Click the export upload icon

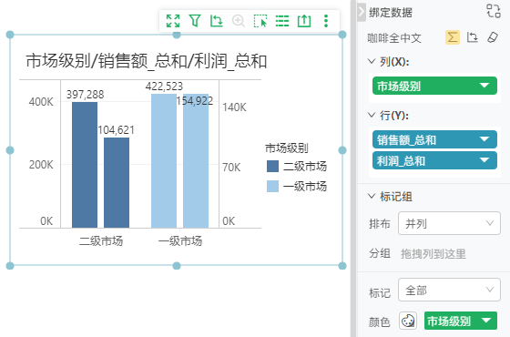(x=304, y=21)
